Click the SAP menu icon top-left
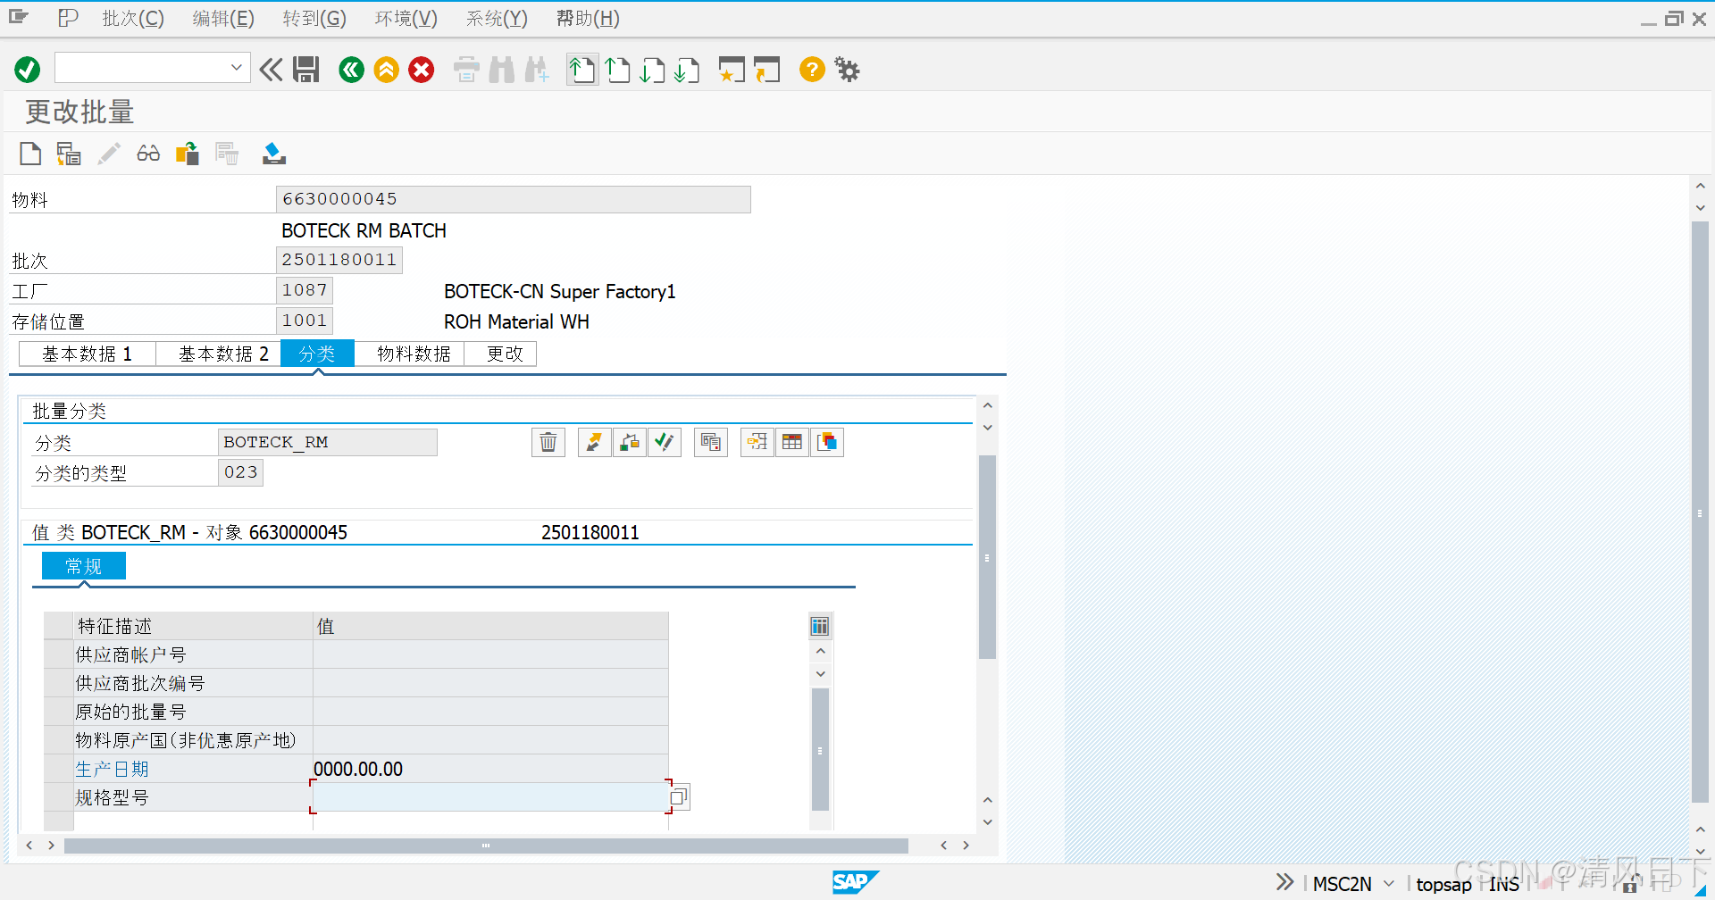The image size is (1715, 900). click(19, 17)
